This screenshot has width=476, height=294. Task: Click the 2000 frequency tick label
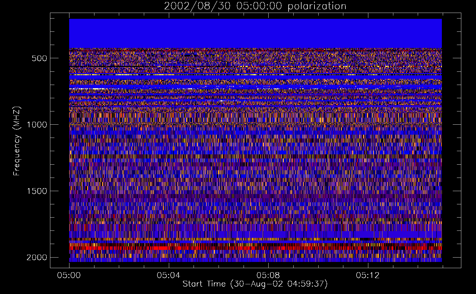37,258
